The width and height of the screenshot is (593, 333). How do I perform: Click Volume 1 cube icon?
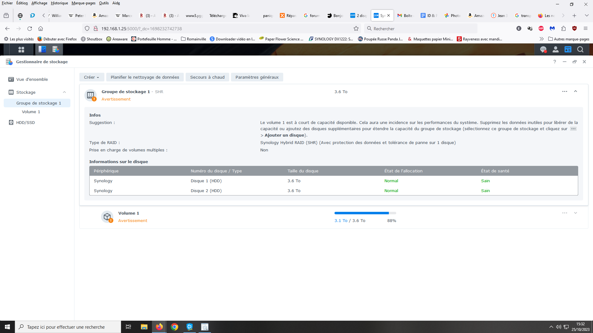107,217
